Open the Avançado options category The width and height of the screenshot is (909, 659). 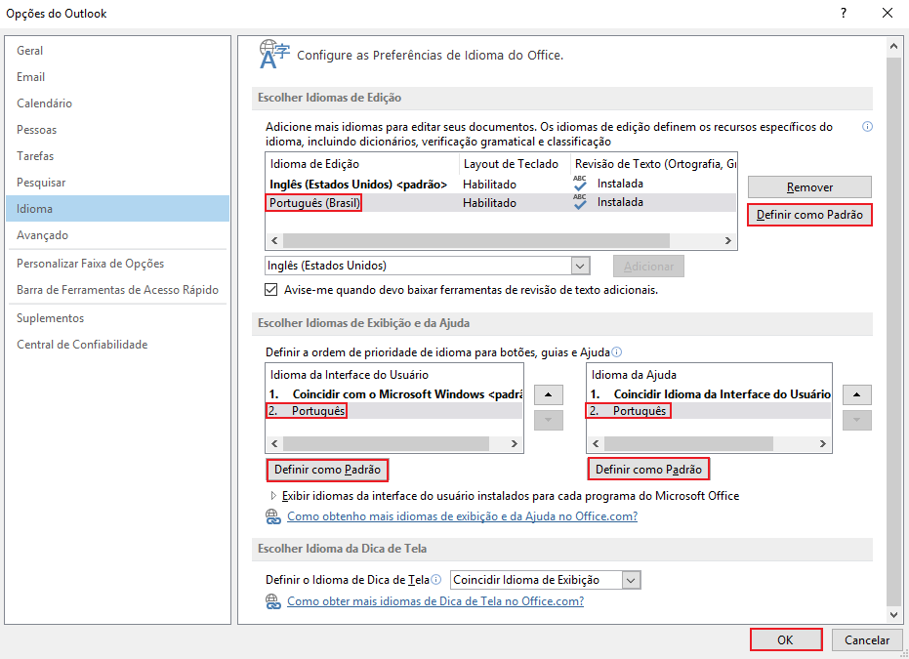coord(118,234)
